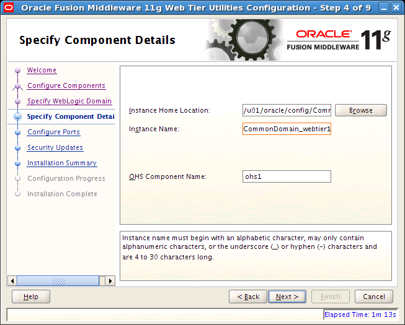This screenshot has height=325, width=405.
Task: Click the Installation Complete step marker
Action: pyautogui.click(x=17, y=194)
